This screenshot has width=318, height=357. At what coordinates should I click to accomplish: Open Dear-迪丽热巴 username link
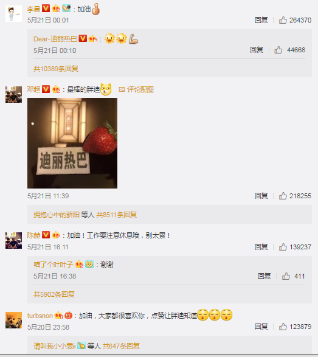[55, 39]
